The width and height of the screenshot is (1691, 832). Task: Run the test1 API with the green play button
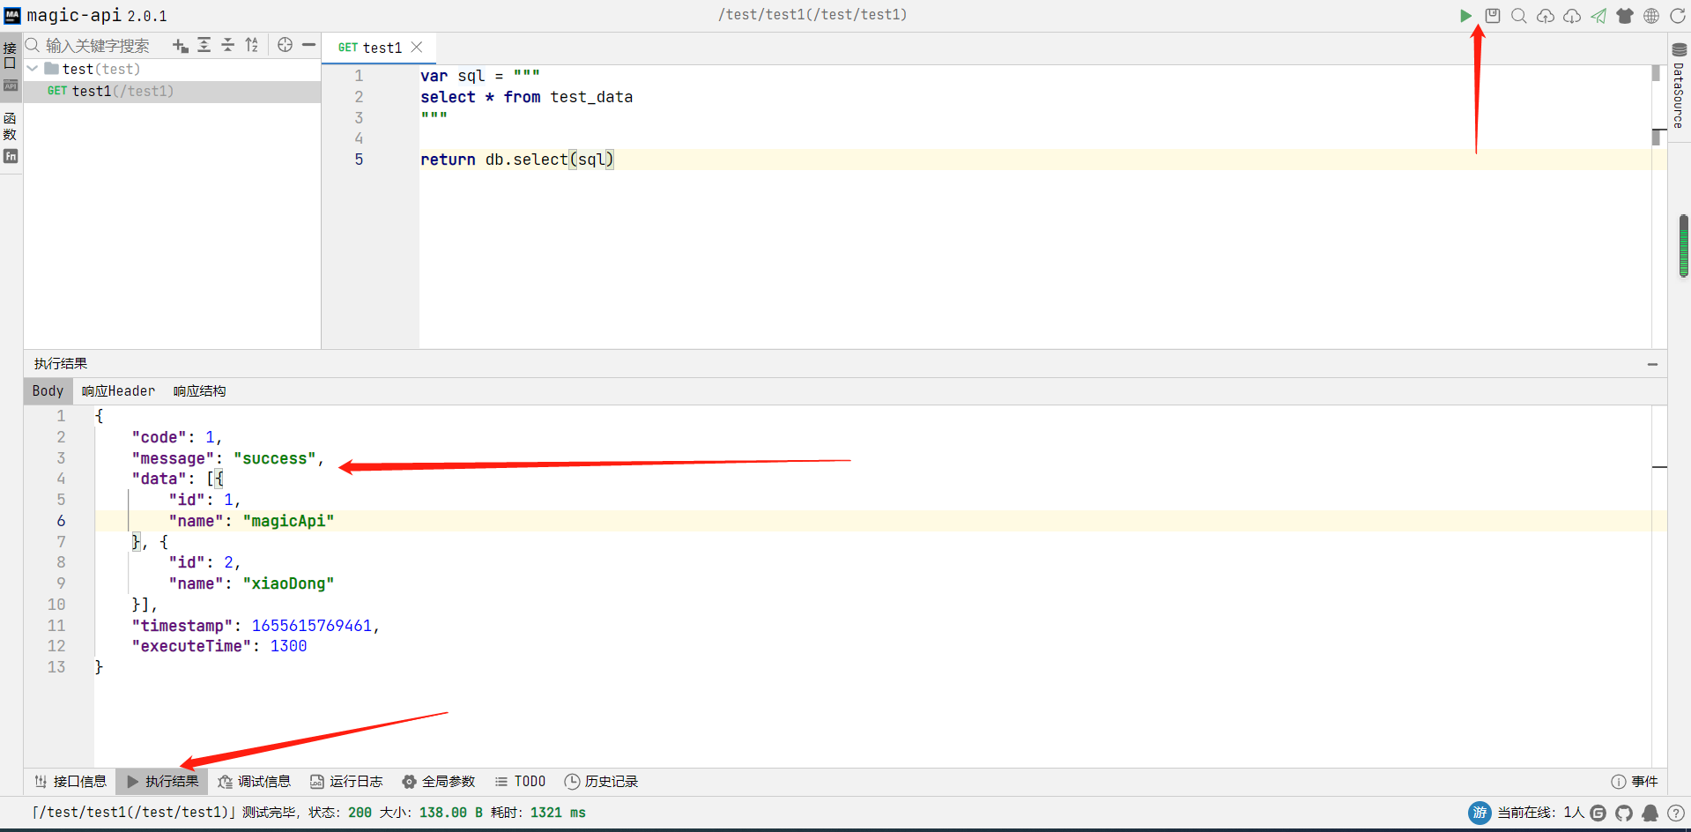pyautogui.click(x=1465, y=16)
